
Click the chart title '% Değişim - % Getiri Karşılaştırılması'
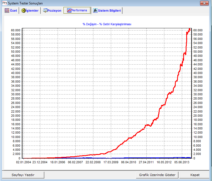107,24
